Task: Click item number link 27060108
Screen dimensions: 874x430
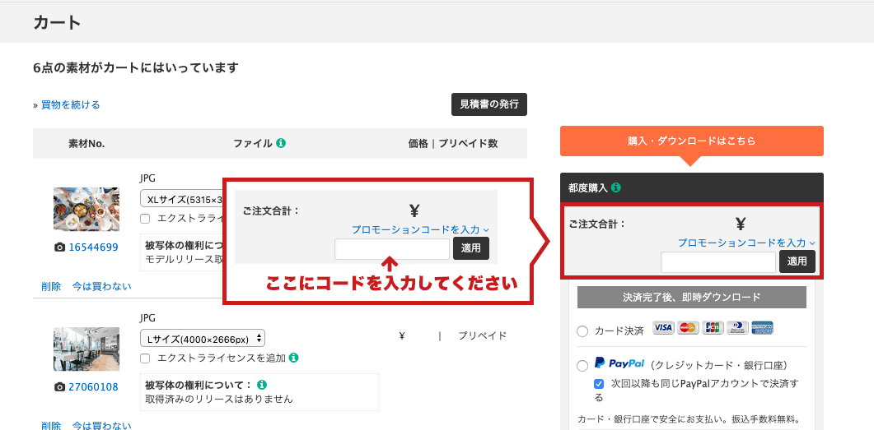Action: pos(93,386)
